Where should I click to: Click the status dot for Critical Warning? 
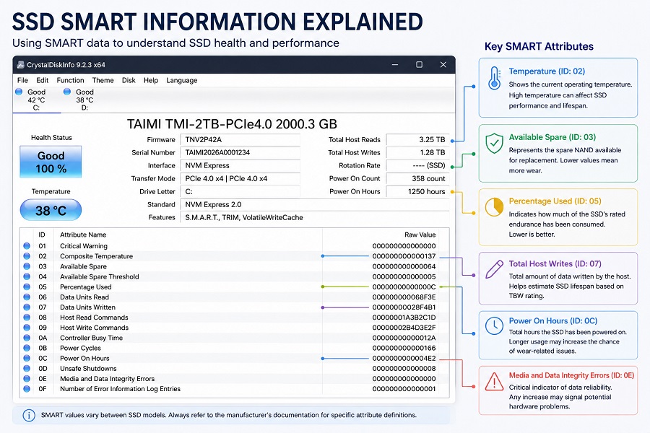coord(27,245)
